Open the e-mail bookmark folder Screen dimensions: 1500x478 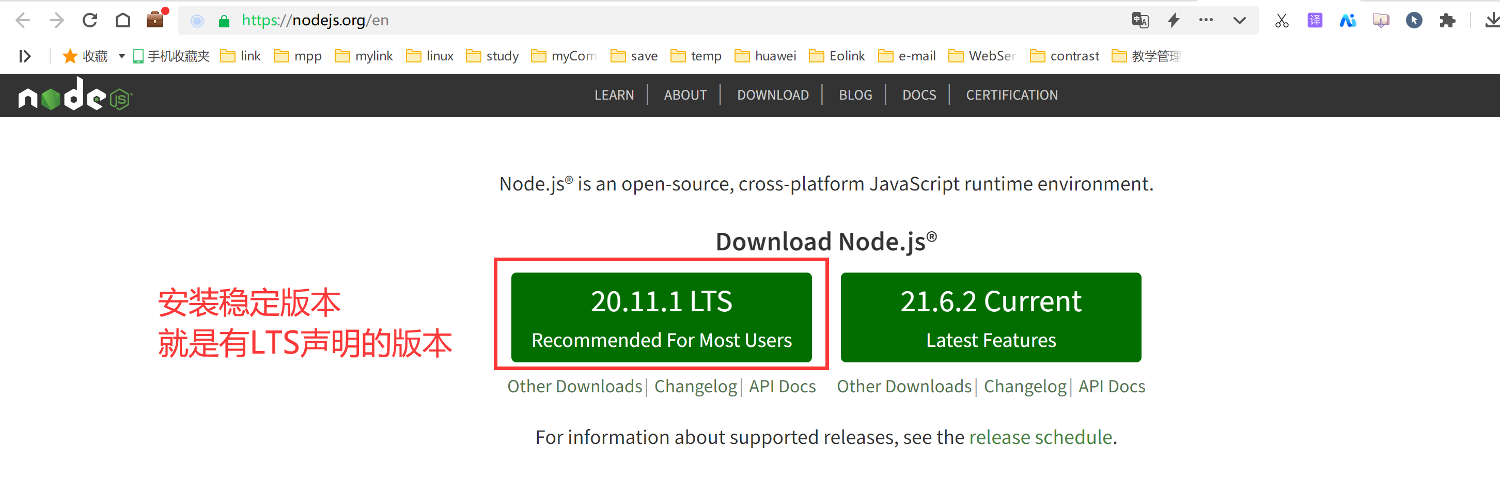pos(907,56)
